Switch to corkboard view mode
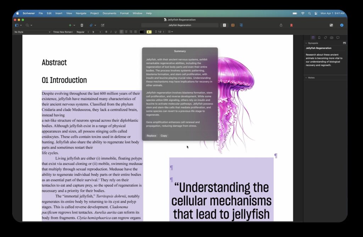Viewport: 363px width, 237px height. (233, 25)
